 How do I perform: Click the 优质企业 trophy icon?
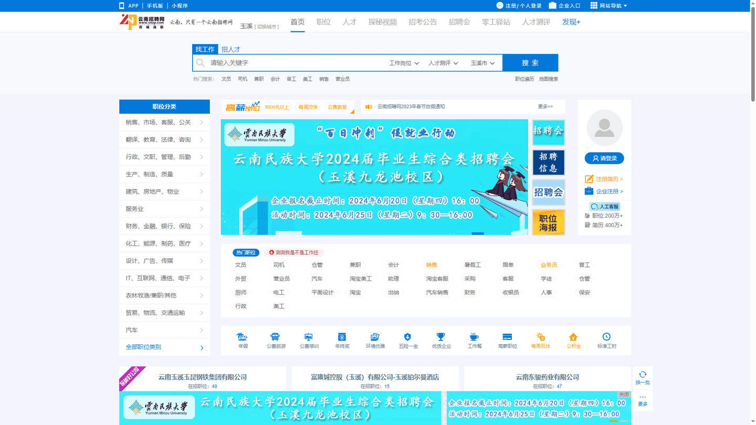pyautogui.click(x=441, y=337)
